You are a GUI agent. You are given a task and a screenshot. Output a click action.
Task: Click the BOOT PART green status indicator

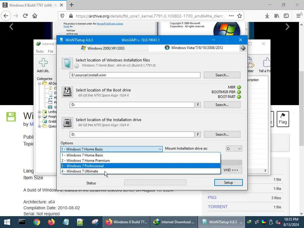239,96
